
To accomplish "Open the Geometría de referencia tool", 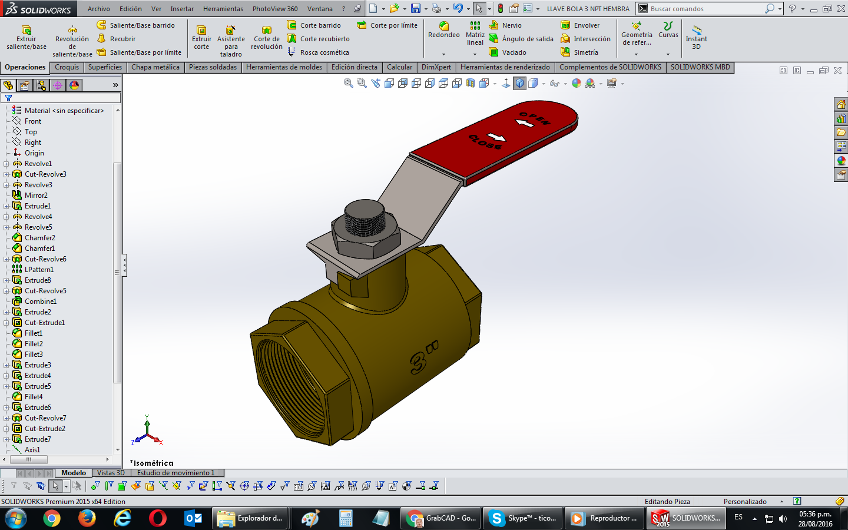I will 636,26.
